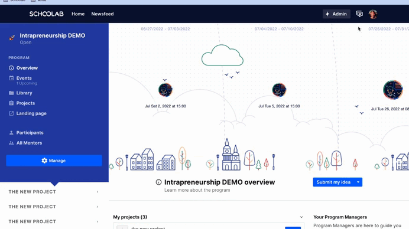Open the Submit my idea dropdown arrow
Viewport: 409px width, 229px height.
pos(358,182)
